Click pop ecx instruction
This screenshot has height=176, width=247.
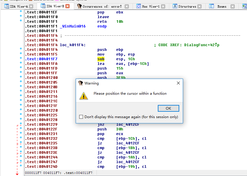pyautogui.click(x=110, y=134)
